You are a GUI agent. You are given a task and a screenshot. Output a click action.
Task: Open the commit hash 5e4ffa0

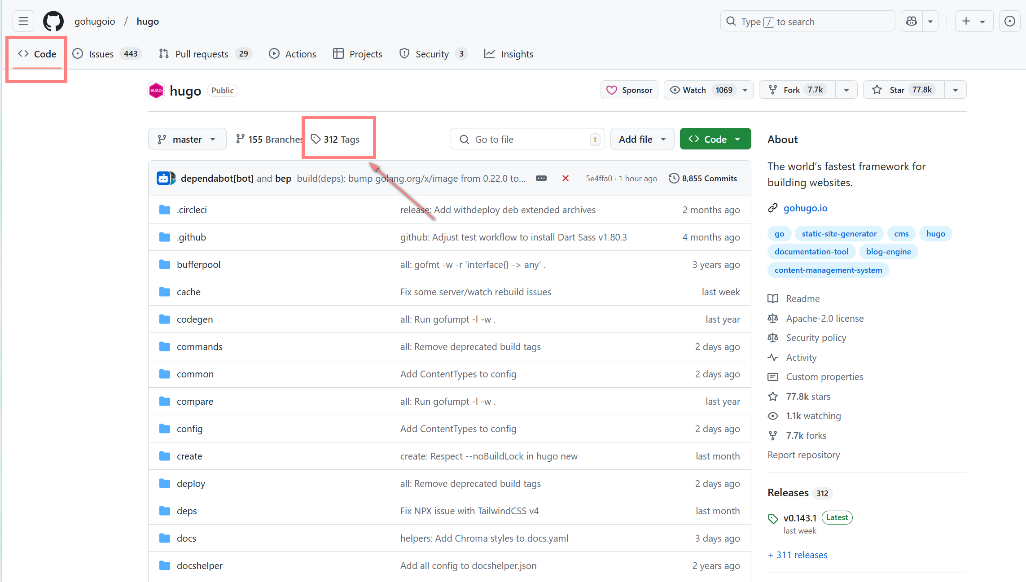click(x=599, y=178)
